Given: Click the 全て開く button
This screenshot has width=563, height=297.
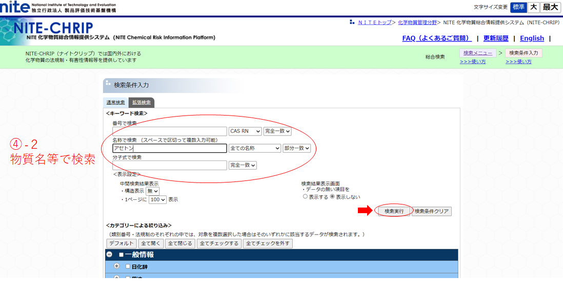Looking at the screenshot, I should click(x=150, y=243).
